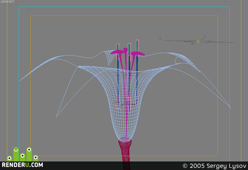Select the far right petal tip
Viewport: 248px width, 170px height.
coord(230,108)
